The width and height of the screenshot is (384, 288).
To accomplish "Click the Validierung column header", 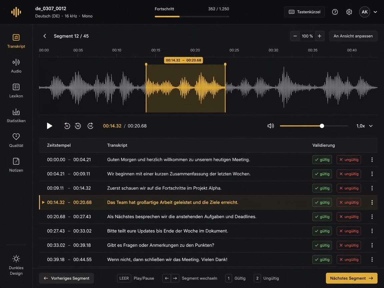I will coord(324,145).
